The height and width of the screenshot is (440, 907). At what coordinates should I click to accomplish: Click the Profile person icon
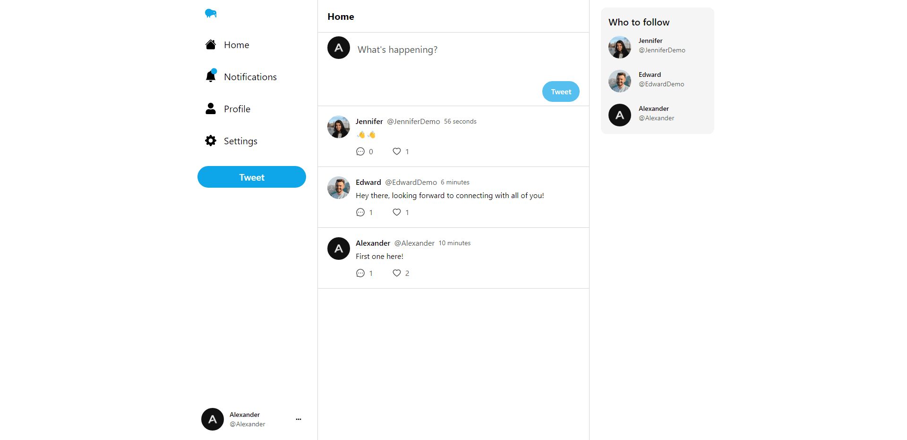(211, 109)
